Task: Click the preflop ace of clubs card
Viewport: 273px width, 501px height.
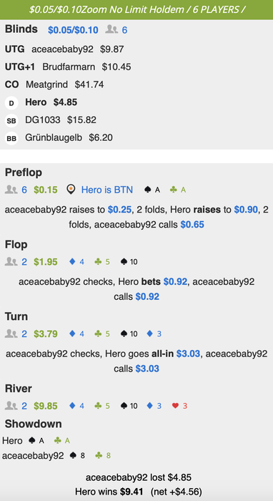Action: pyautogui.click(x=178, y=190)
